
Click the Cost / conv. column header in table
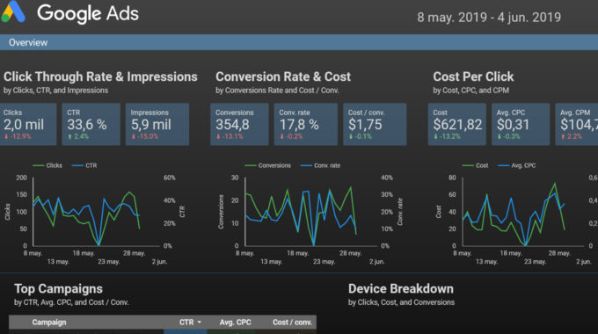pos(292,323)
